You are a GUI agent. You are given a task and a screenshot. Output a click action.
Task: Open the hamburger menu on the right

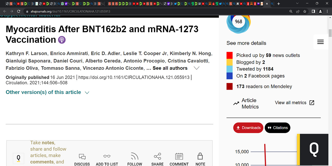[321, 42]
